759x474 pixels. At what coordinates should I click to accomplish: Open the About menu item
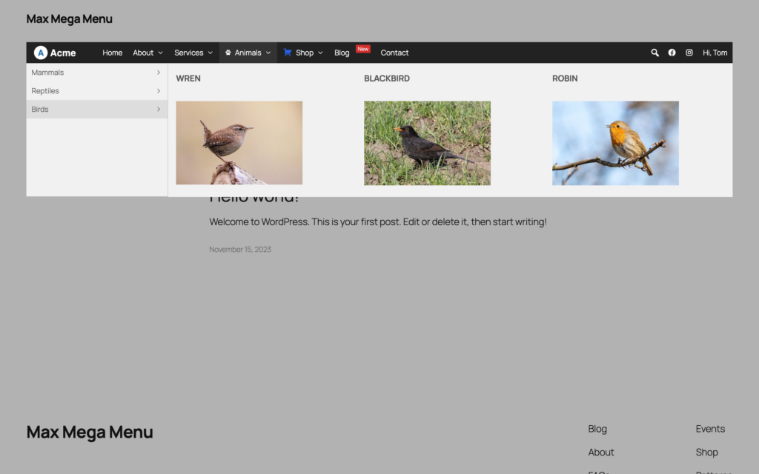(143, 53)
